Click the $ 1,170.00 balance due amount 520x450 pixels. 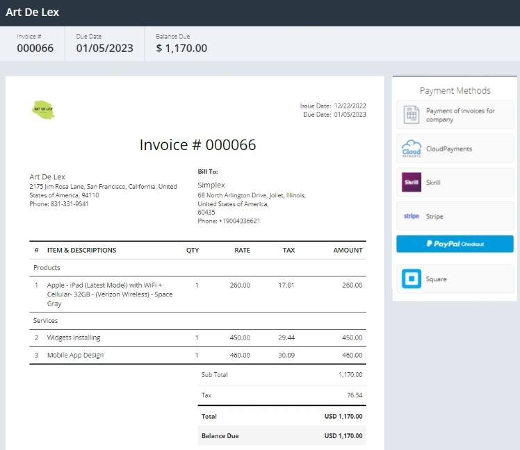181,49
